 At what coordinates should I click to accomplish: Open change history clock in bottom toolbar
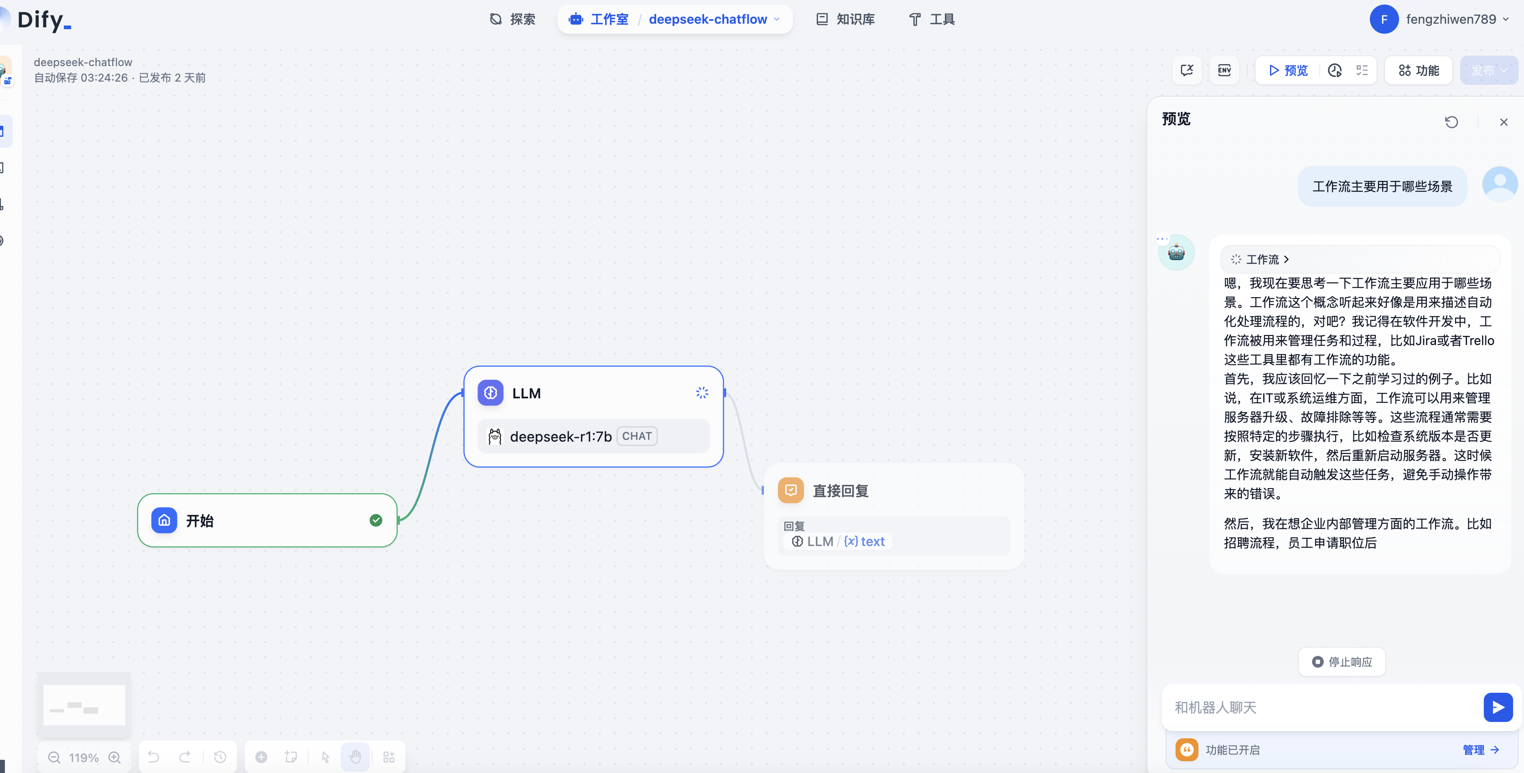coord(220,757)
